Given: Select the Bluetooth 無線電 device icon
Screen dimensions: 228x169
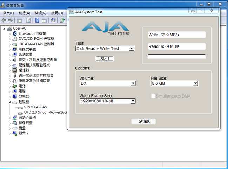Looking at the screenshot, I should tap(15, 33).
